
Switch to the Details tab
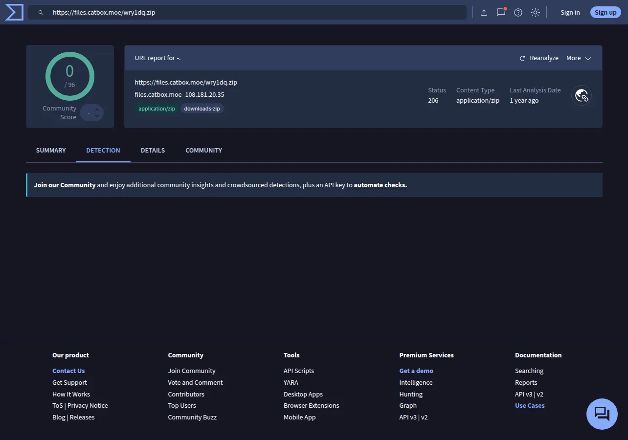coord(153,151)
